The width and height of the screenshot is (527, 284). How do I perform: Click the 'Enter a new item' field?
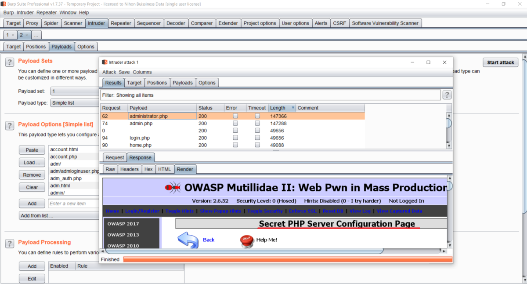click(74, 204)
